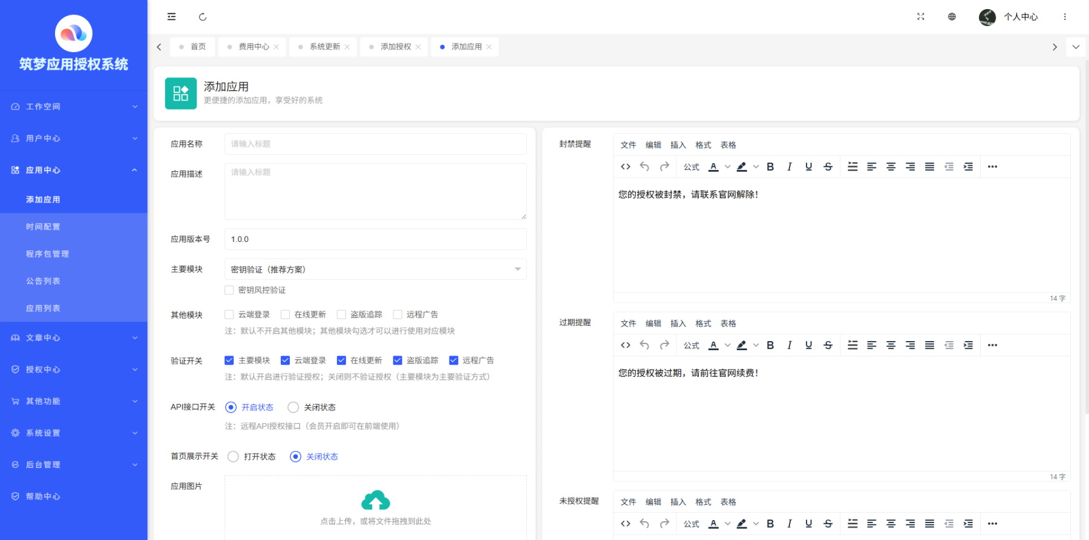Open 个人中心 in the top bar

coord(1020,17)
